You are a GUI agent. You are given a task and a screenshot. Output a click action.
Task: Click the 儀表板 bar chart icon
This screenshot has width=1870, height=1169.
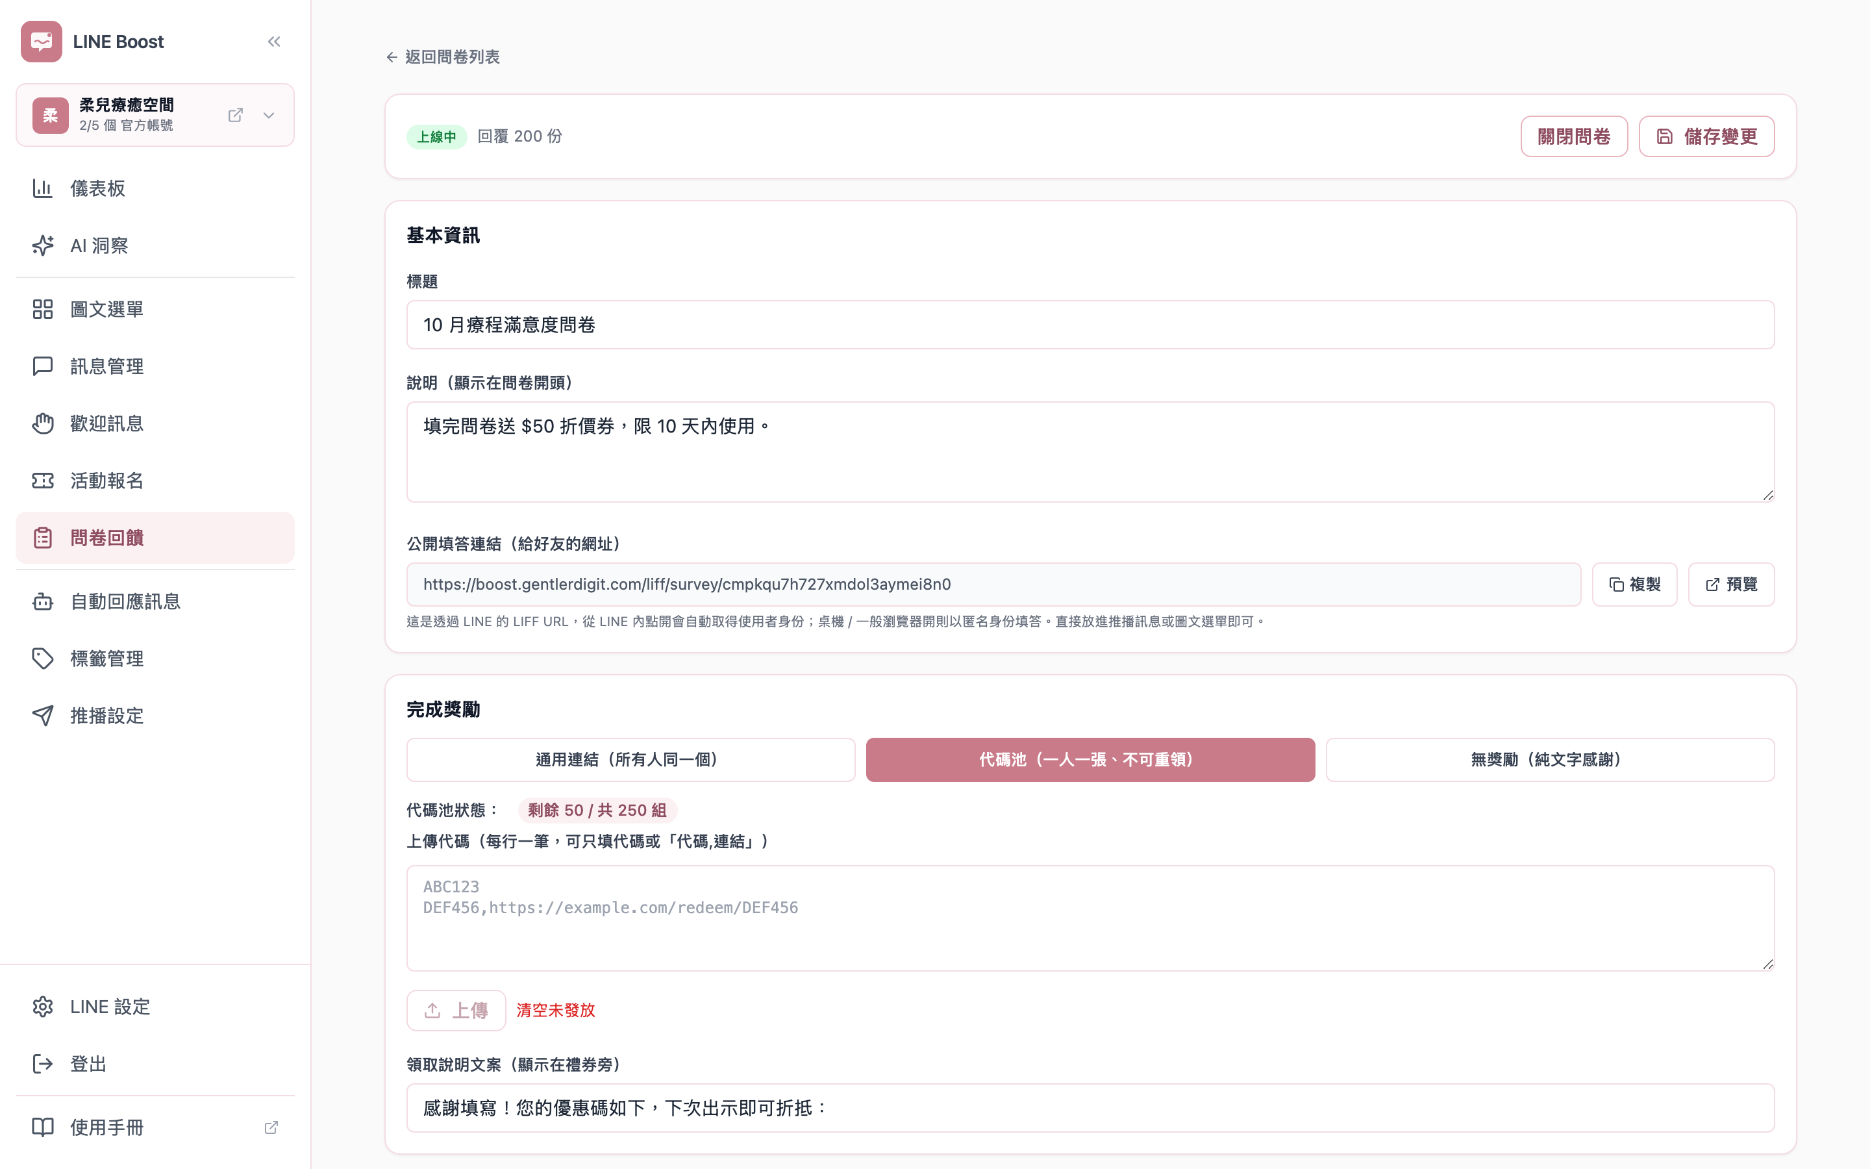click(x=42, y=188)
